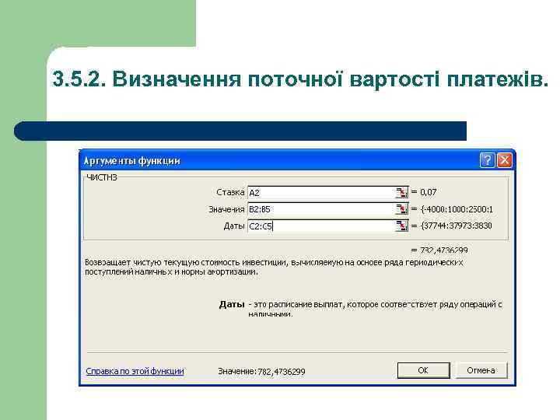Click the Отмена button
Viewport: 560px width, 420px height.
coord(481,370)
